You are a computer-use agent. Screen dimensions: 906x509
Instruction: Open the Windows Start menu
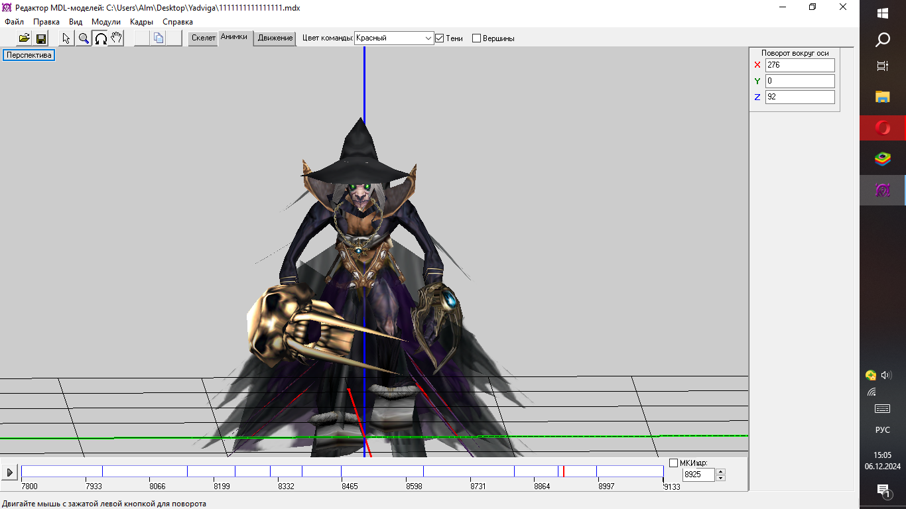point(883,13)
